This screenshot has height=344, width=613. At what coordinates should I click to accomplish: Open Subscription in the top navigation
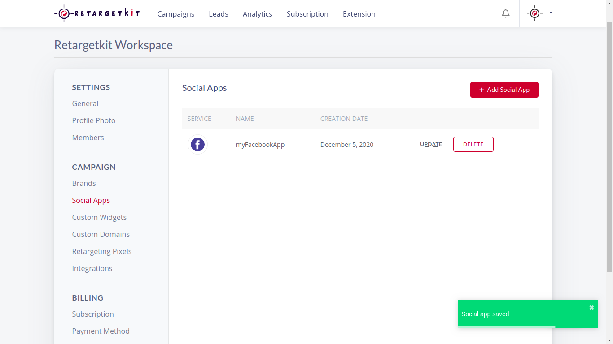point(307,14)
